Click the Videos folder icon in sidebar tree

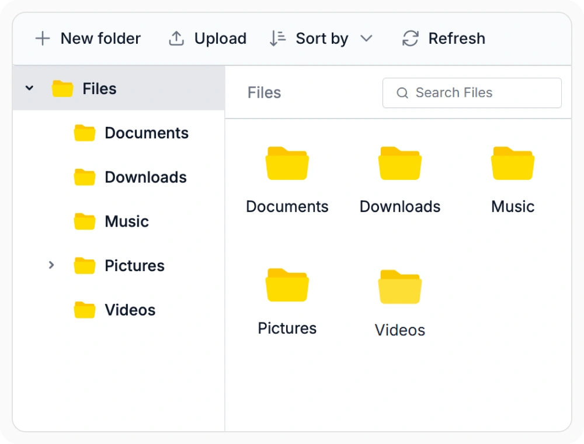(x=85, y=310)
